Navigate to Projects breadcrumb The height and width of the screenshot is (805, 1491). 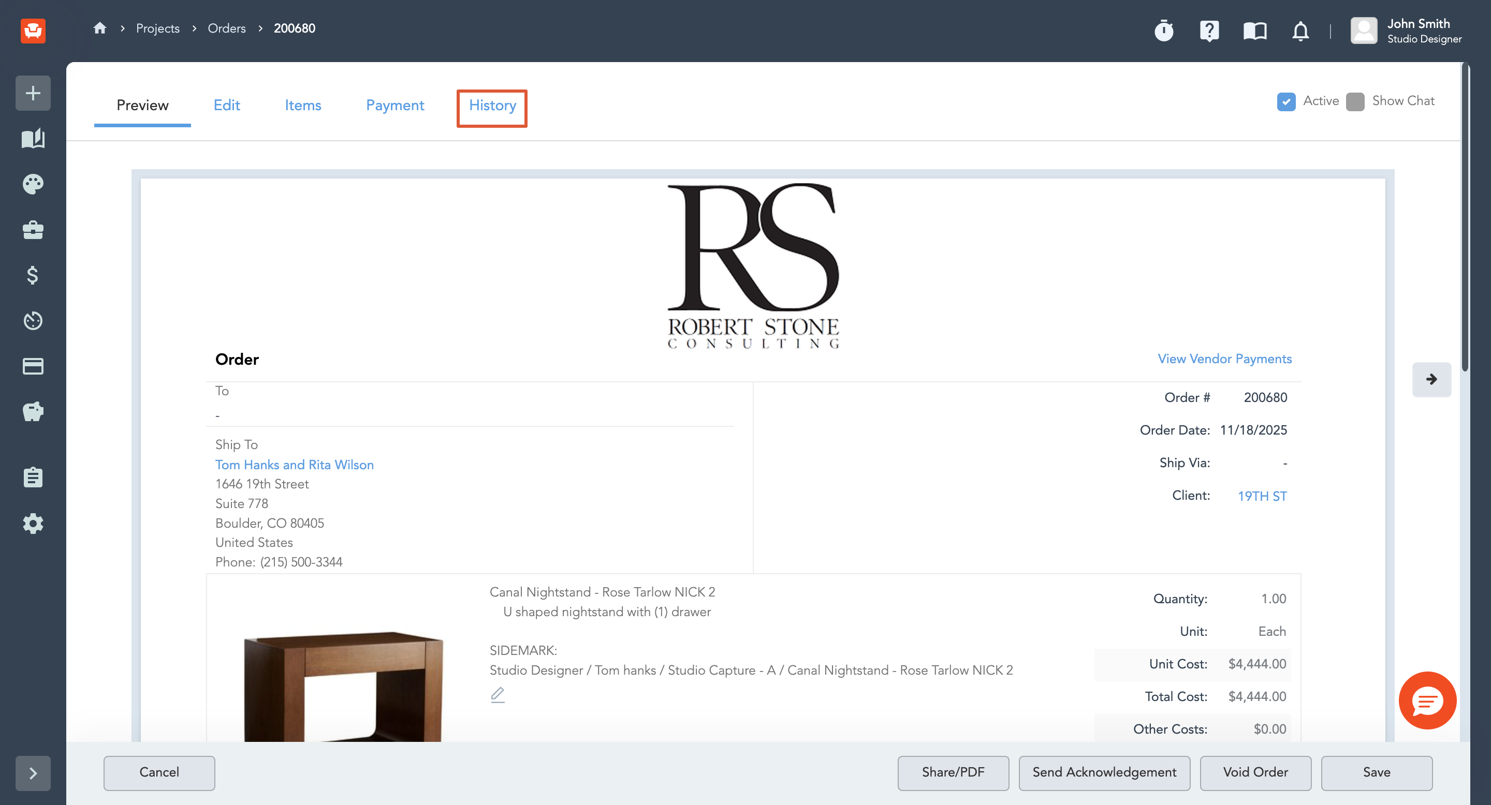point(157,28)
